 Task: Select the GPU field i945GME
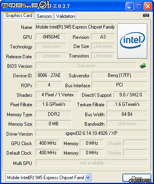51,37
